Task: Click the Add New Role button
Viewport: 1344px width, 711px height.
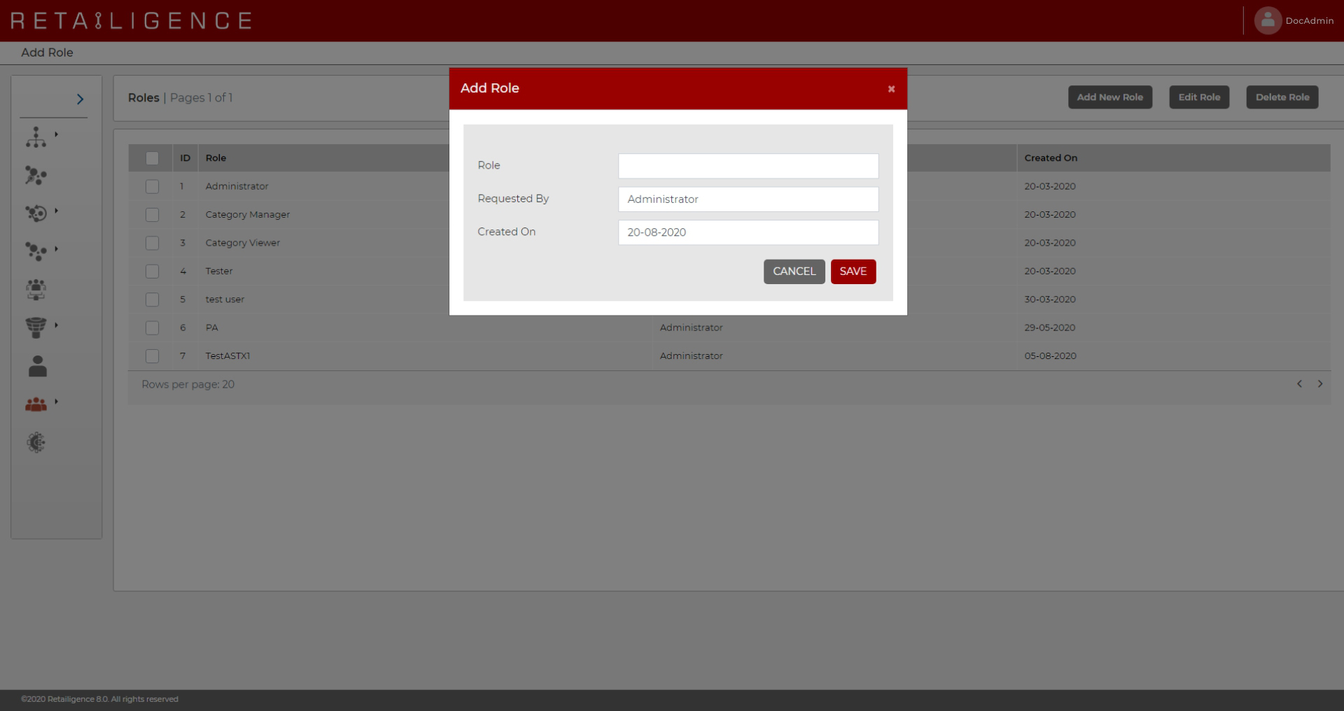Action: [x=1109, y=97]
